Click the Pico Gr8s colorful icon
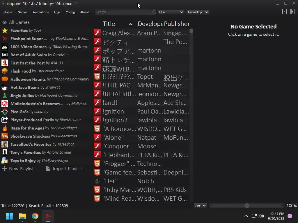 [x=5, y=112]
